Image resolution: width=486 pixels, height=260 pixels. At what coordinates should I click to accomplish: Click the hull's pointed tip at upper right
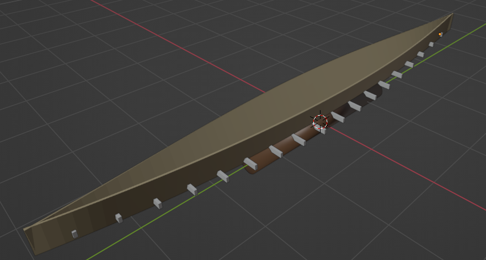click(451, 17)
